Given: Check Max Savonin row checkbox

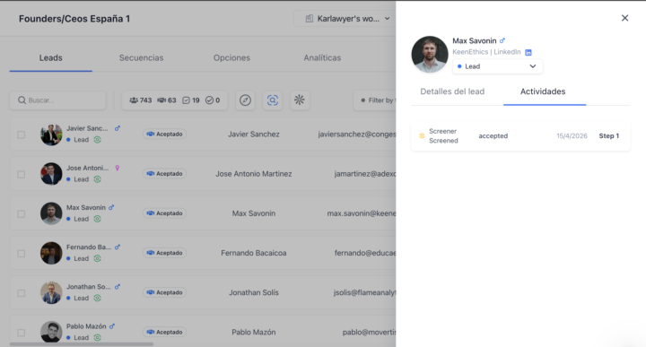Looking at the screenshot, I should 21,213.
